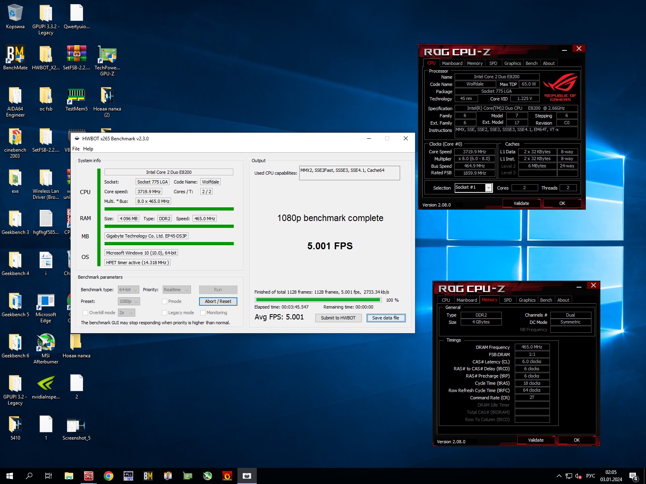Open the cinebench 2003 desktop icon
This screenshot has width=646, height=484.
tap(15, 143)
